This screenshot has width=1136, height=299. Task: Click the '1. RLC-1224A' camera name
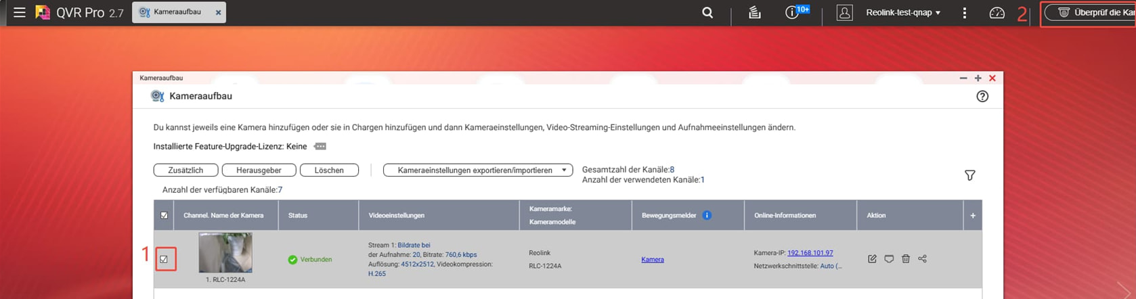pos(225,279)
